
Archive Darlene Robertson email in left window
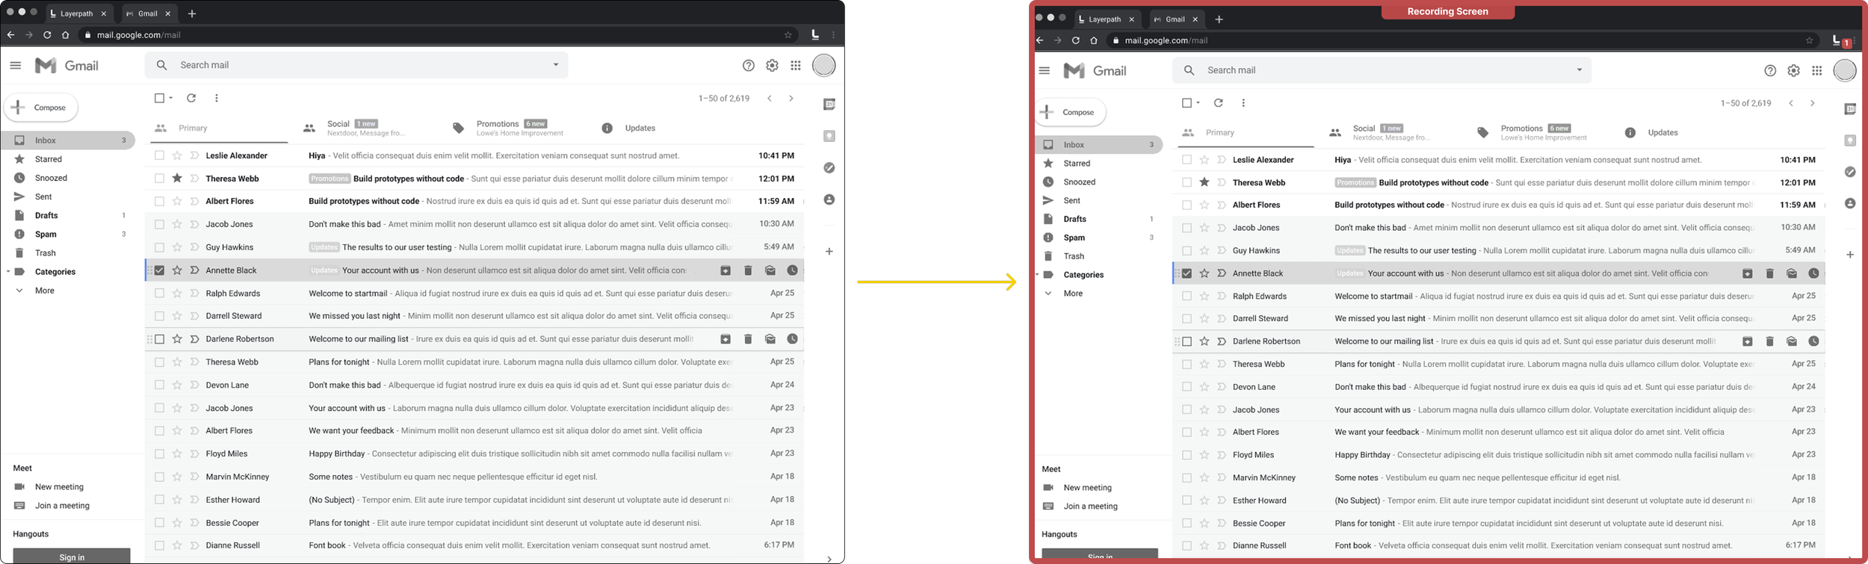[x=726, y=339]
